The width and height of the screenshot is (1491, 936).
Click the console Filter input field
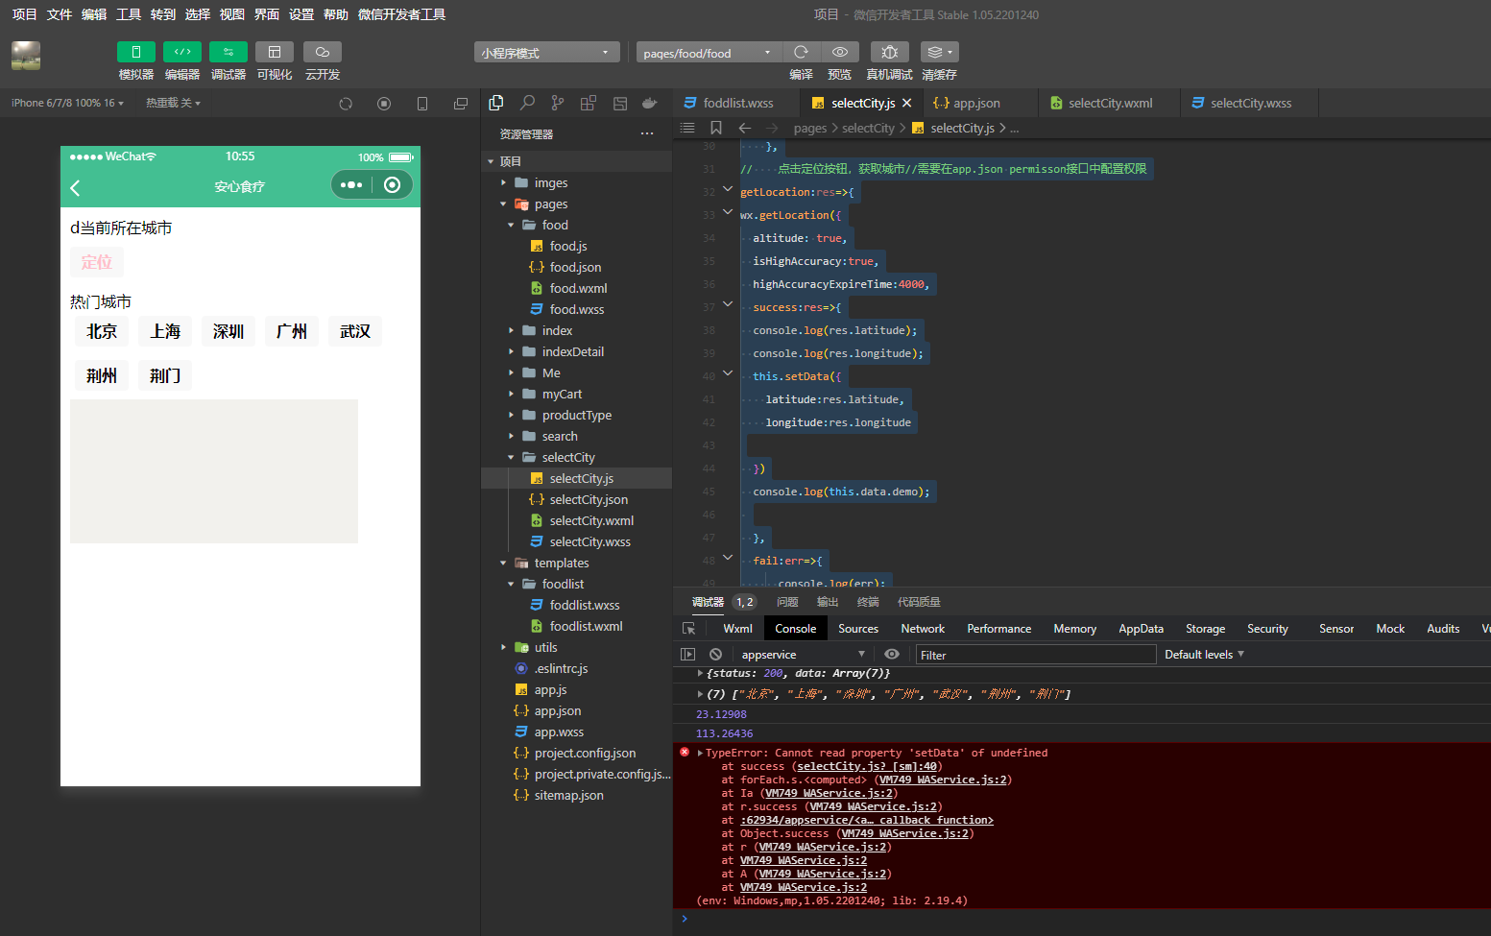pyautogui.click(x=1035, y=655)
